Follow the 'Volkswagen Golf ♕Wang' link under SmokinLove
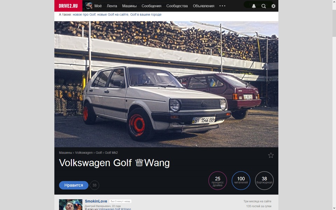336x210 pixels. [115, 209]
